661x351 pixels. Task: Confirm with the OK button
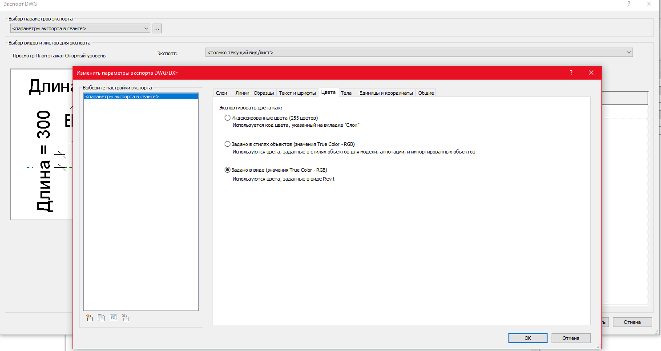coord(528,338)
